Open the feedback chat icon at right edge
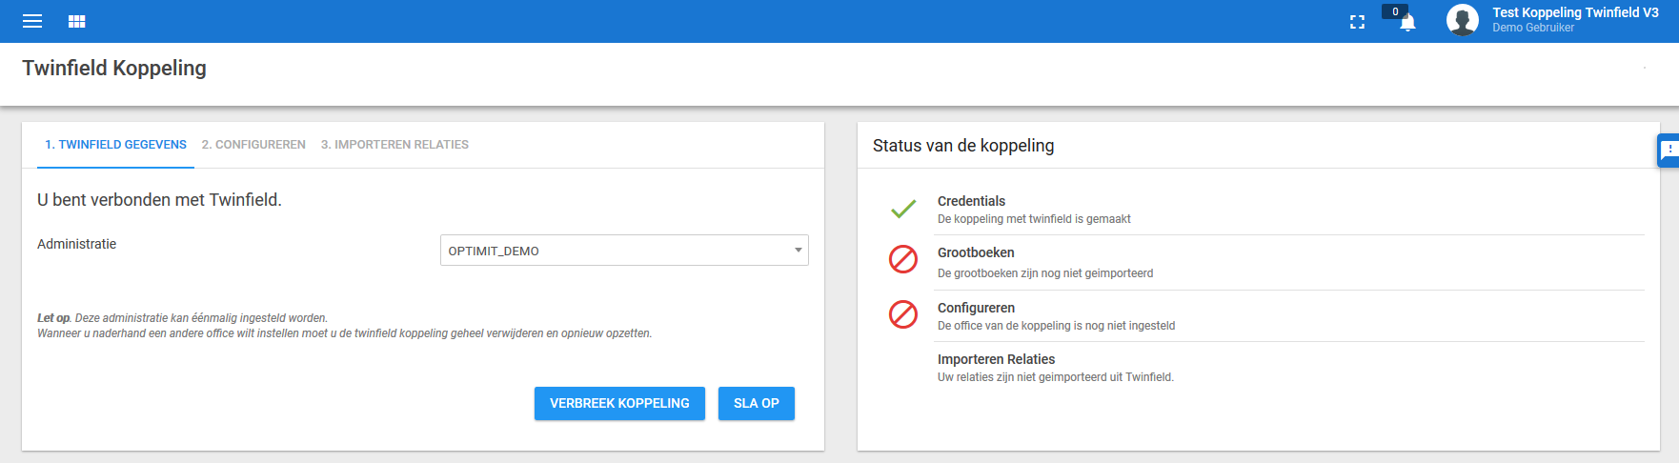The image size is (1679, 463). coord(1669,151)
